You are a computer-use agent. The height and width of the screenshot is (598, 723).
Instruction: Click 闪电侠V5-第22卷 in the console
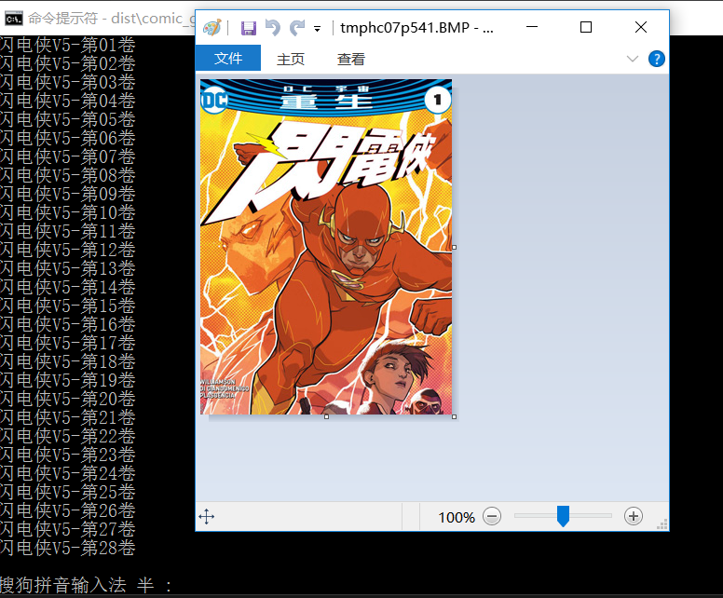click(x=68, y=436)
